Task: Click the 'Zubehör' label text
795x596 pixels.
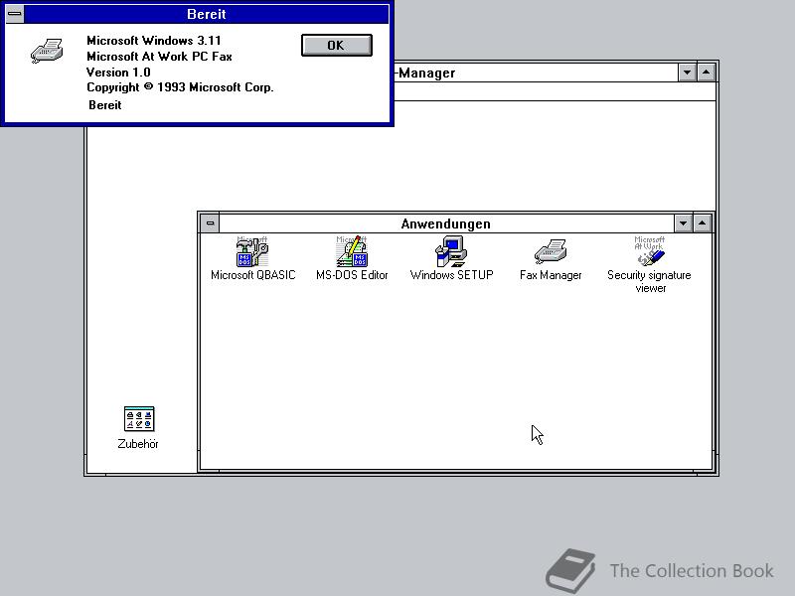Action: [138, 443]
